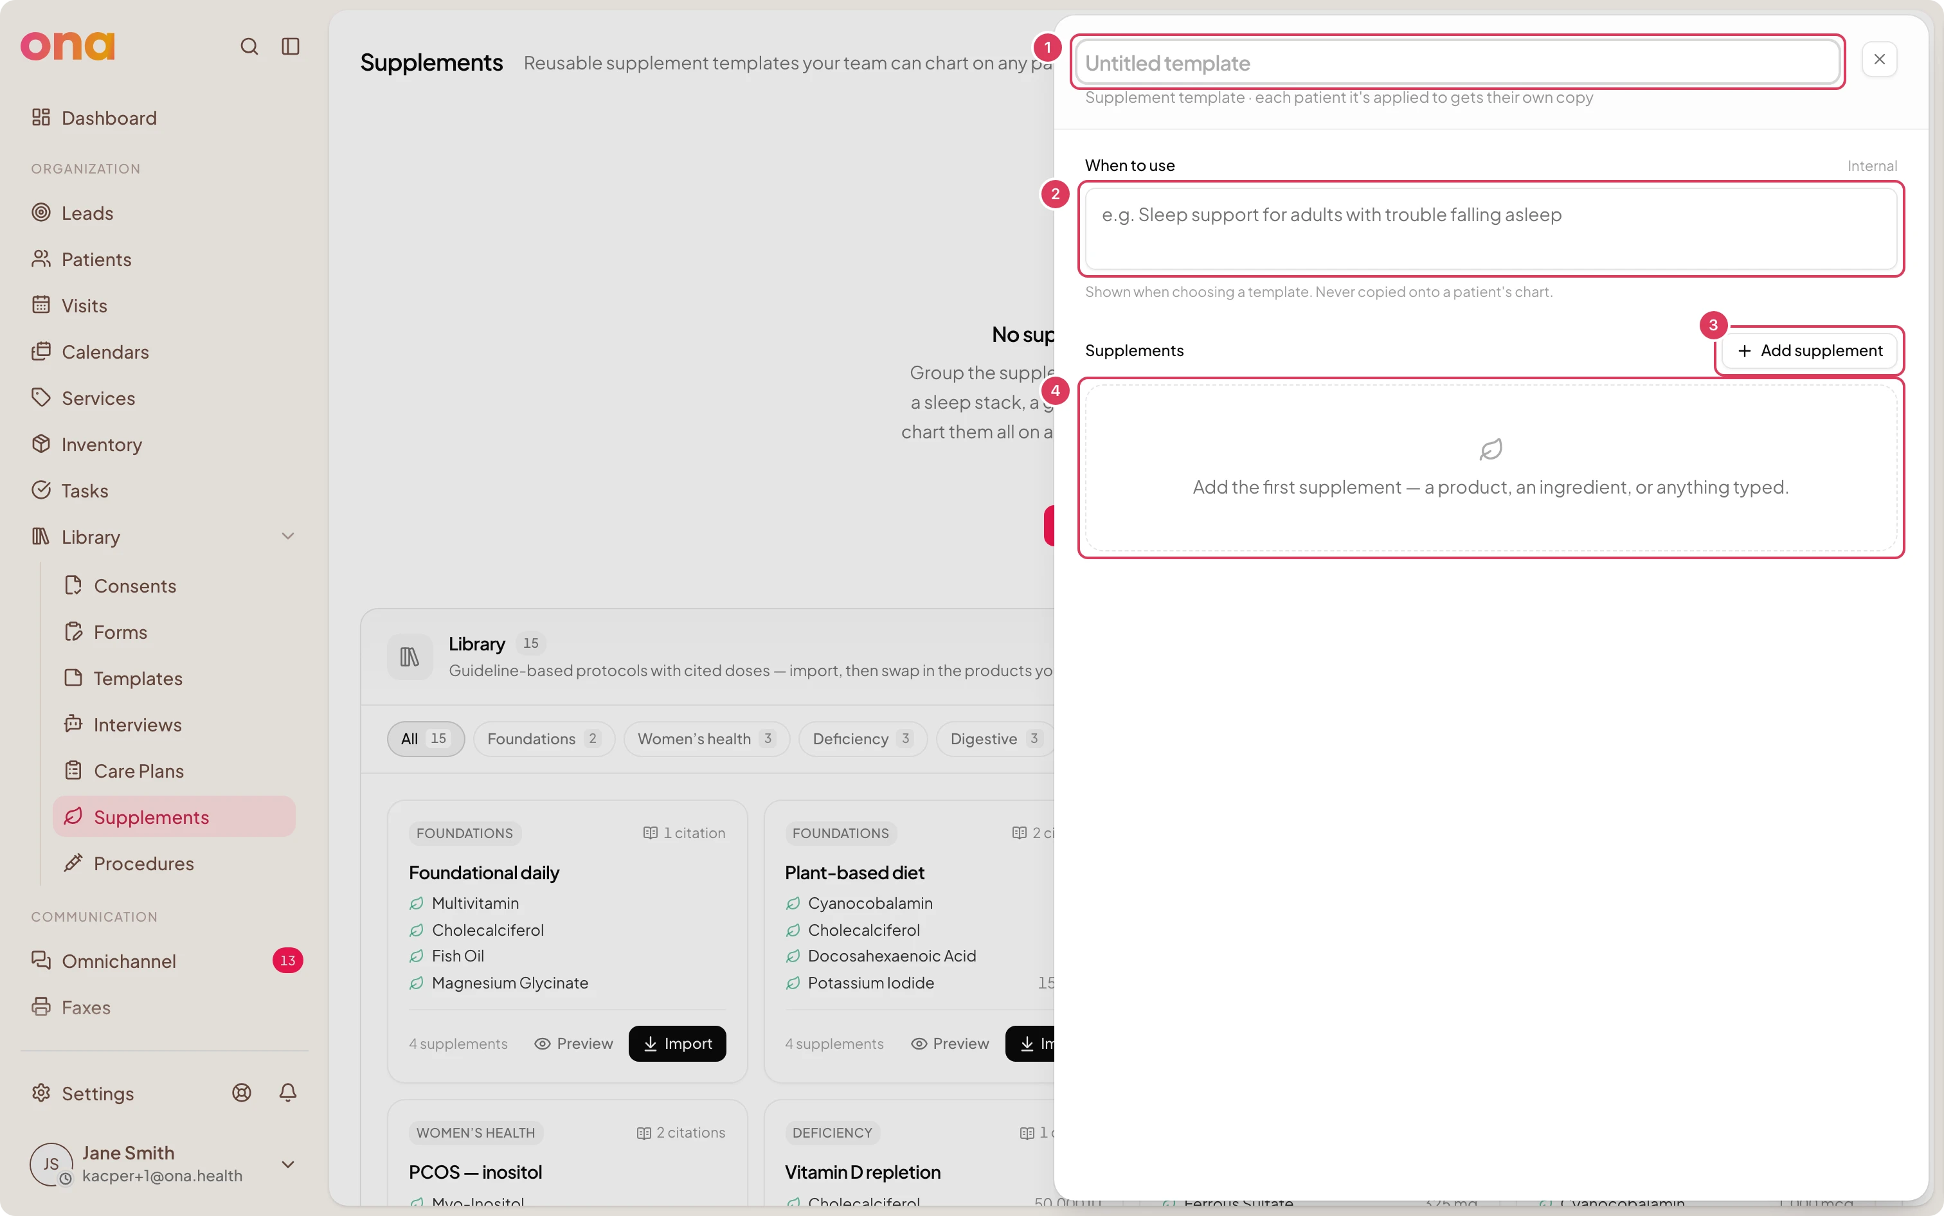Viewport: 1944px width, 1216px height.
Task: Expand Jane Smith account menu chevron
Action: [x=288, y=1165]
